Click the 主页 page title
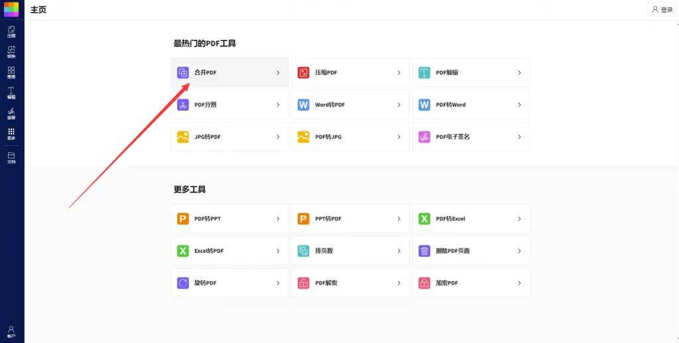The image size is (679, 343). [x=38, y=9]
